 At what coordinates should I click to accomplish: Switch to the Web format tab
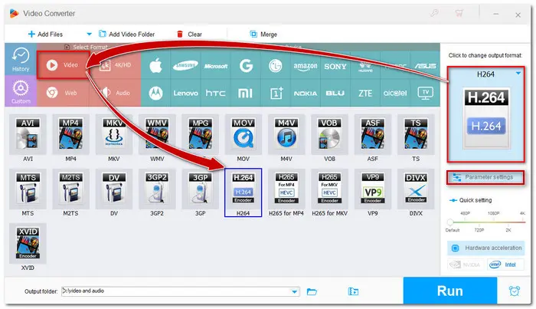[x=63, y=93]
